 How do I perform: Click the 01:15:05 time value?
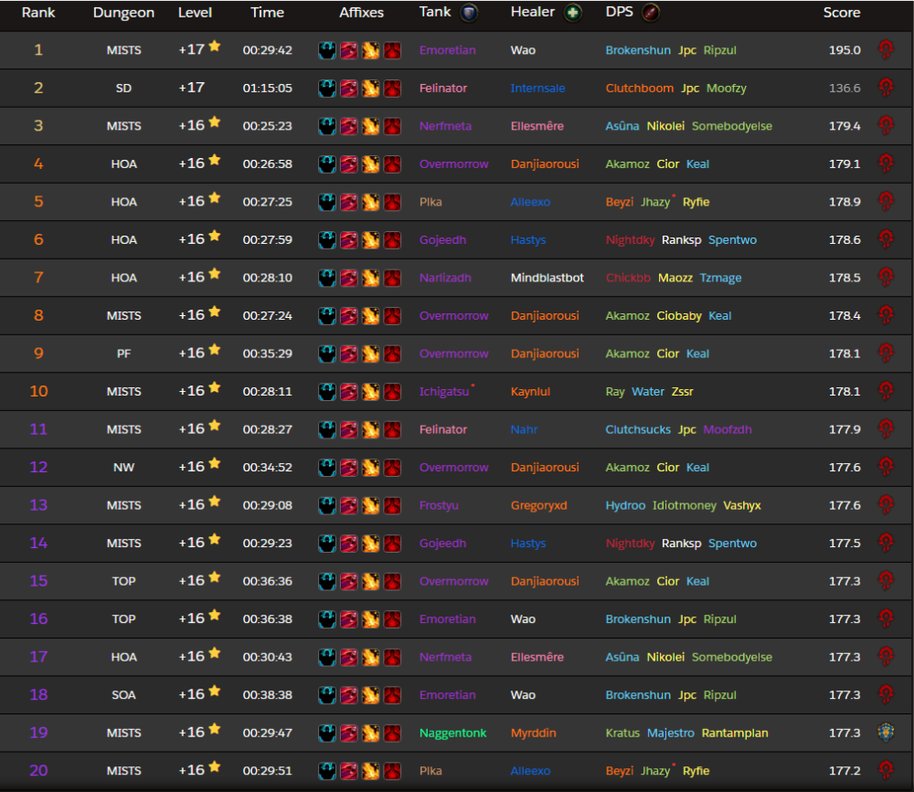coord(268,88)
